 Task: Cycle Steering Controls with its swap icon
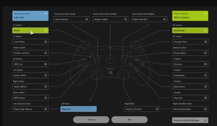(x=46, y=14)
